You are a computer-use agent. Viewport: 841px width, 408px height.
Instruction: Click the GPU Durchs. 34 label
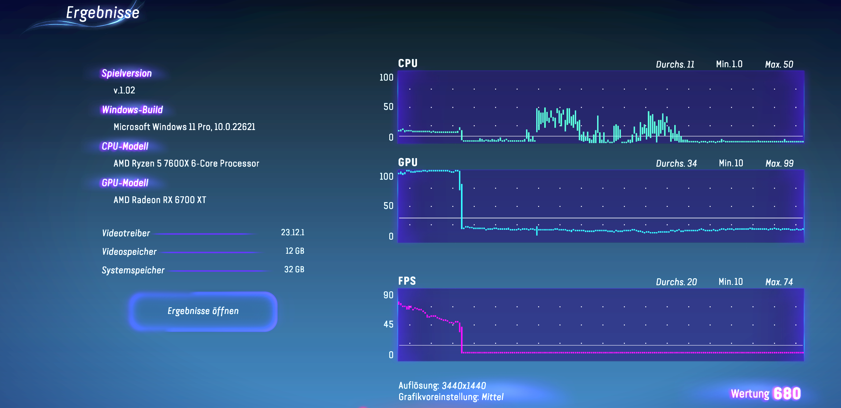pyautogui.click(x=676, y=163)
